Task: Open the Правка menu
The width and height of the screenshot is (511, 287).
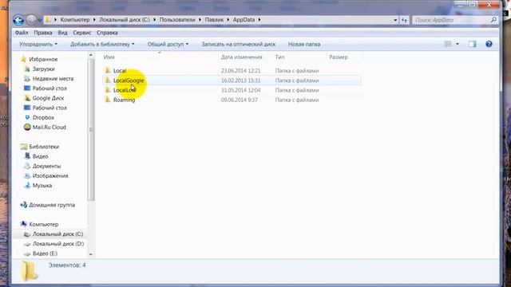Action: click(43, 33)
